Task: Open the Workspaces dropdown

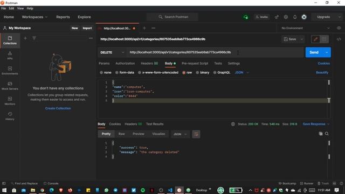Action: tap(34, 17)
